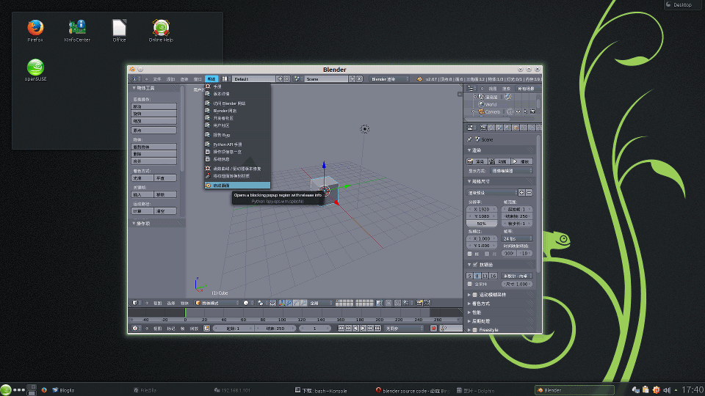Click the screen layout browse icon beside Default
The image size is (705, 396).
pos(225,78)
